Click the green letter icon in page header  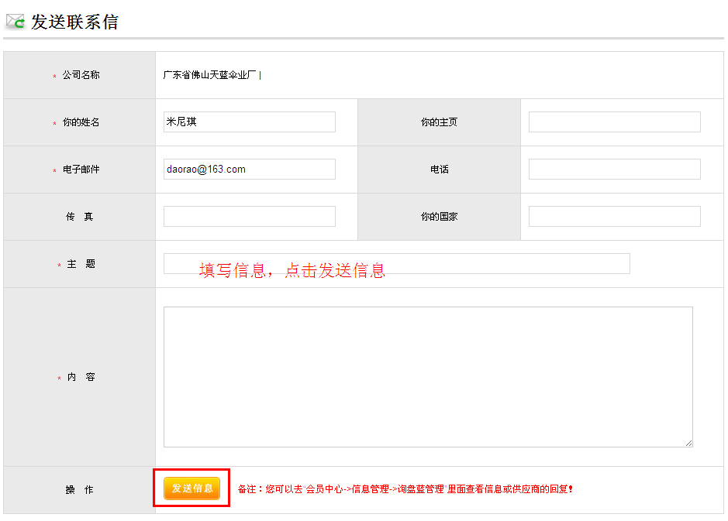[x=18, y=21]
